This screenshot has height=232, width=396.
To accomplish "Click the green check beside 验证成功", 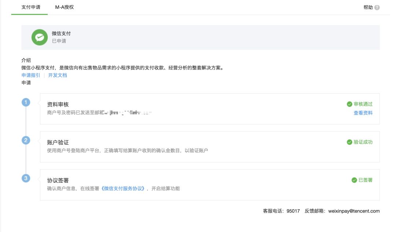I will (x=349, y=142).
